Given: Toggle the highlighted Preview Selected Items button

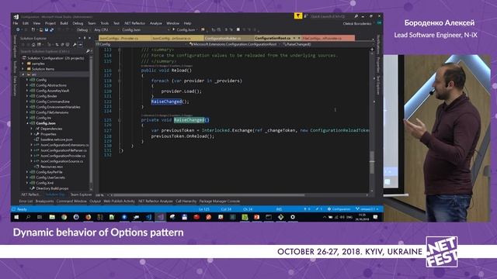Looking at the screenshot, I should pos(81,45).
